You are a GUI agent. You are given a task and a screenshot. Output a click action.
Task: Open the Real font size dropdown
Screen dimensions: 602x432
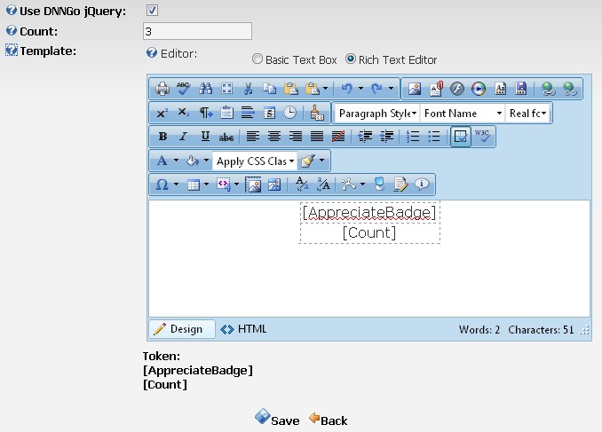pos(527,114)
